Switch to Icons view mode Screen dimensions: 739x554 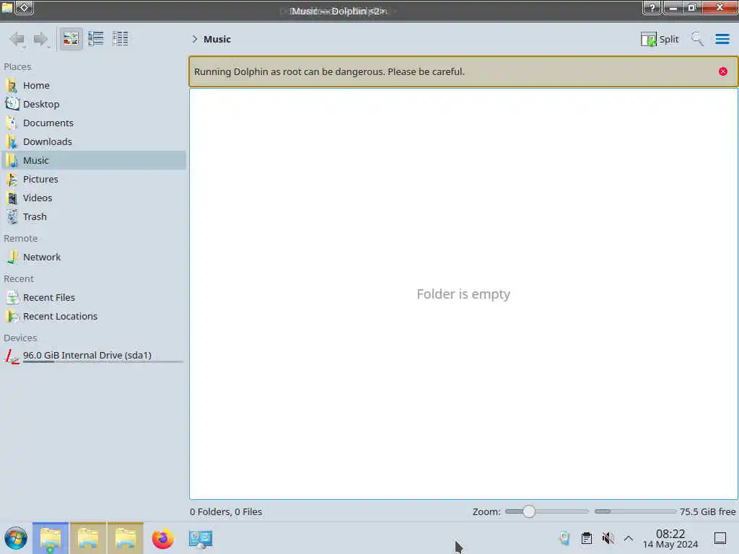tap(71, 39)
